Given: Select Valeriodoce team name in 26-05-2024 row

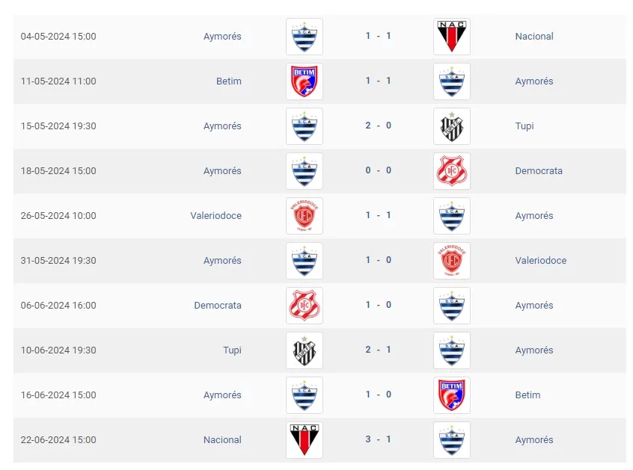Looking at the screenshot, I should click(x=215, y=215).
